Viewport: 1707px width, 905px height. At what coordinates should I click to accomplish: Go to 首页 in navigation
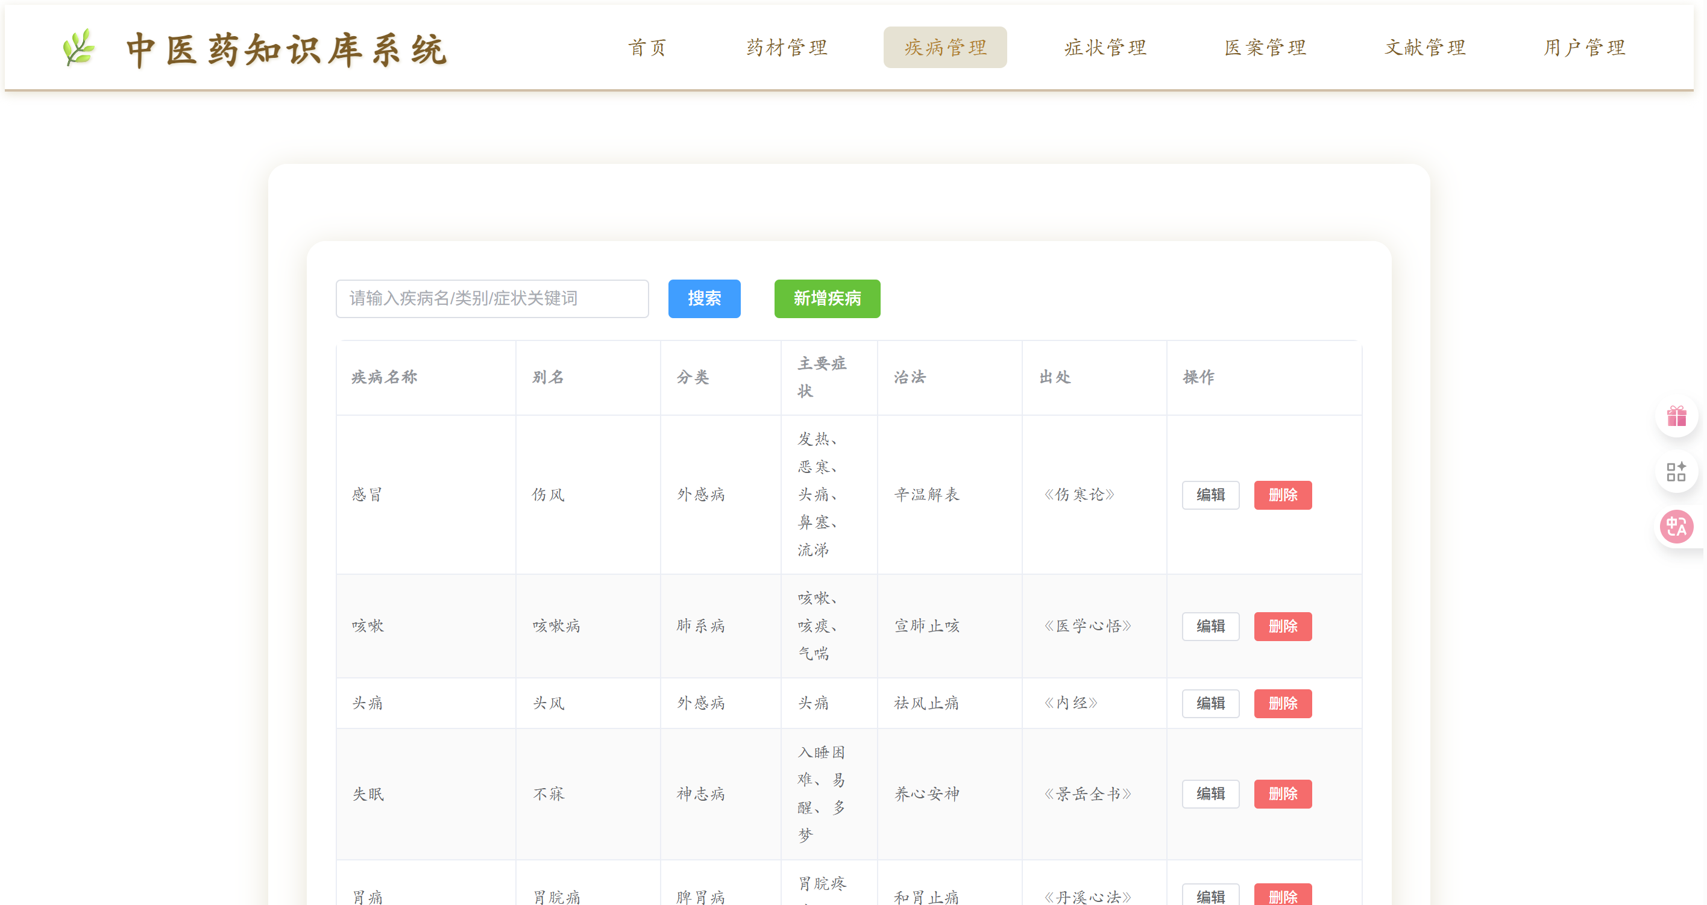[x=647, y=48]
